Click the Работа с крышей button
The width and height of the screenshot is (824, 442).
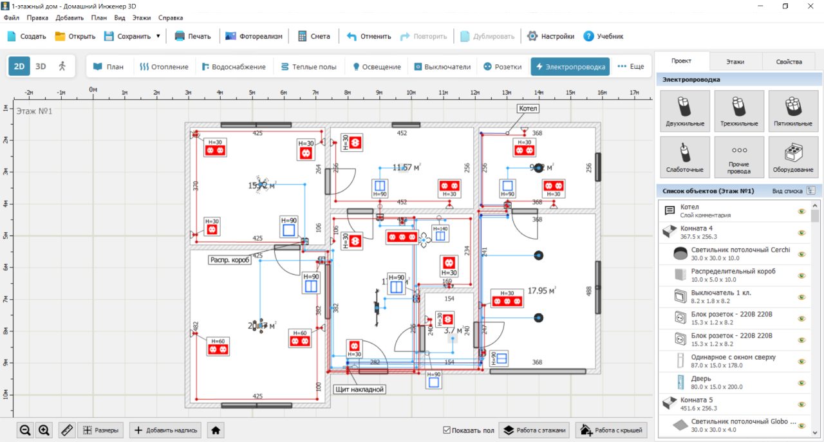[x=611, y=430]
